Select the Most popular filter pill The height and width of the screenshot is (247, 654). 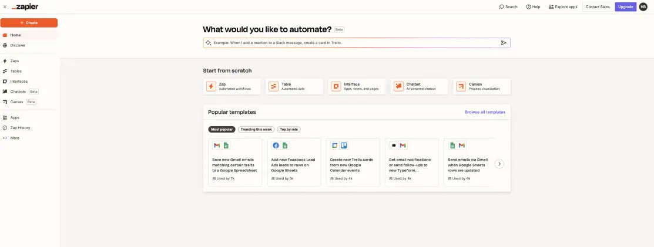pos(222,129)
